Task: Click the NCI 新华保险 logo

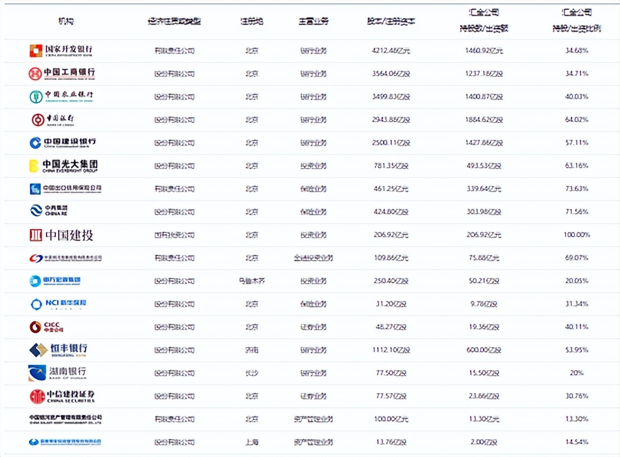Action: (x=56, y=304)
